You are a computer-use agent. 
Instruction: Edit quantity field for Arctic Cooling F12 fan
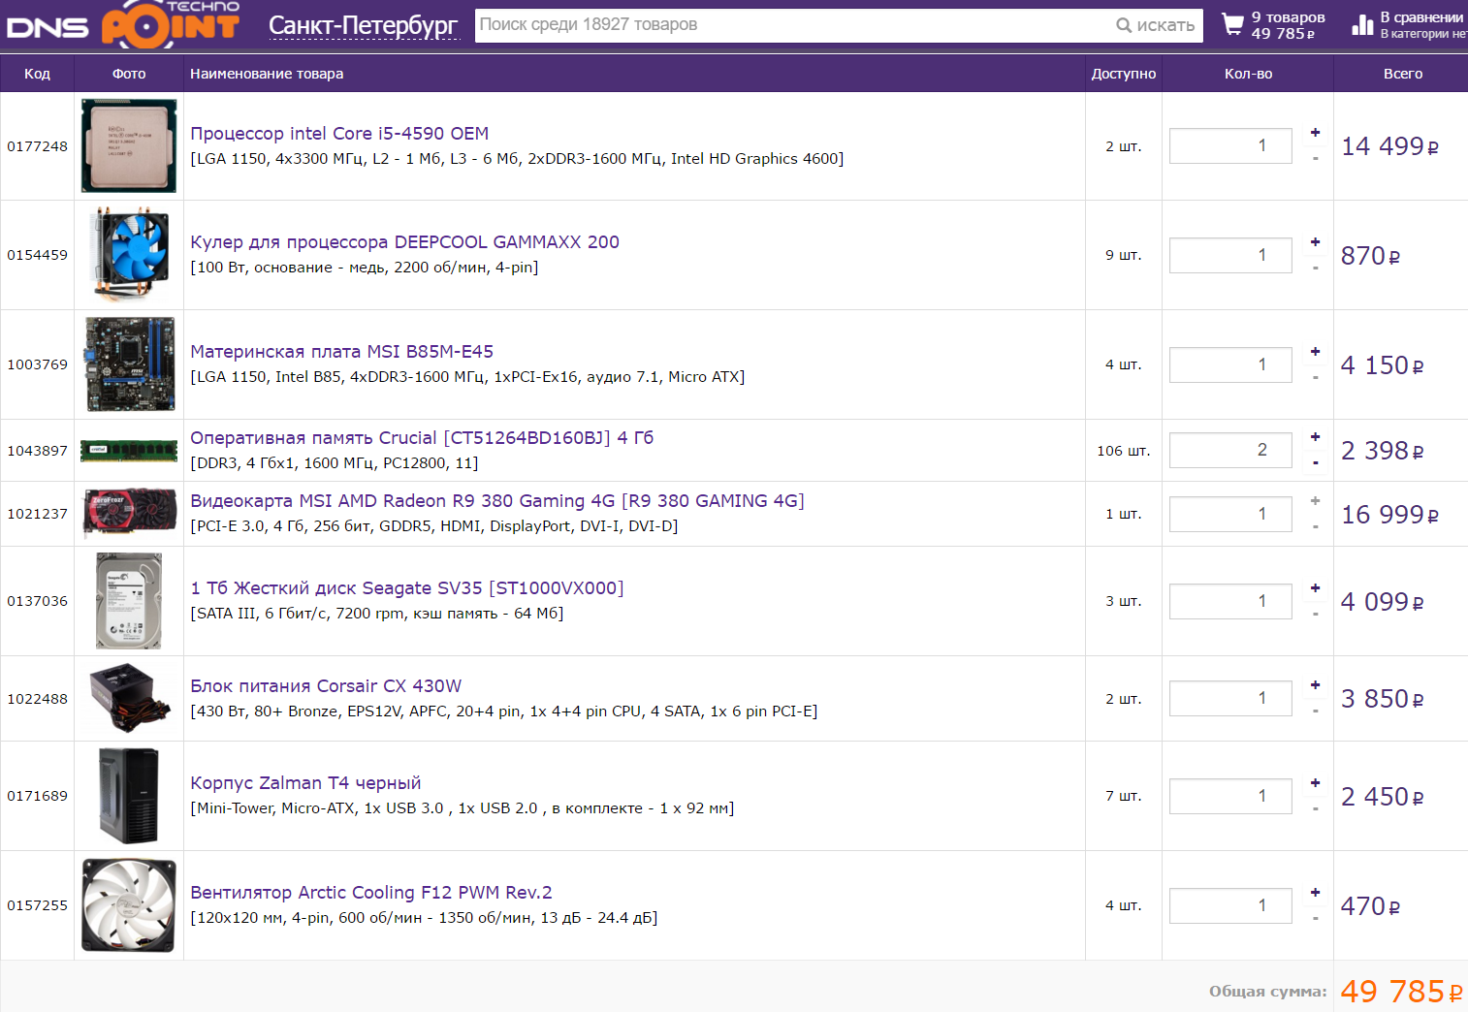point(1230,905)
